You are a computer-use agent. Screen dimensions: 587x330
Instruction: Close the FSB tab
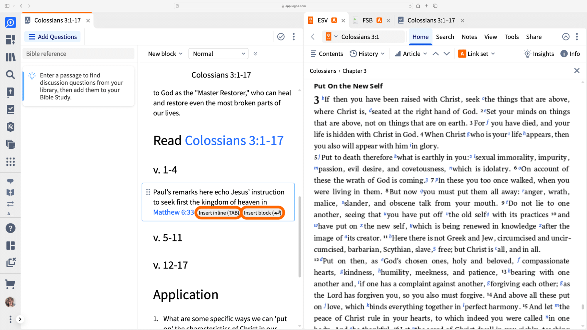388,21
